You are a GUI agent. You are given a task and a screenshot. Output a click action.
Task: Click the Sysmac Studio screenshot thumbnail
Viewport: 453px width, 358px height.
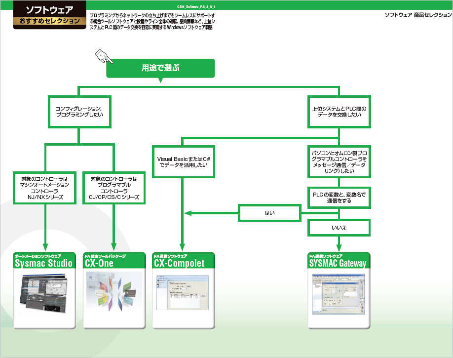[44, 293]
